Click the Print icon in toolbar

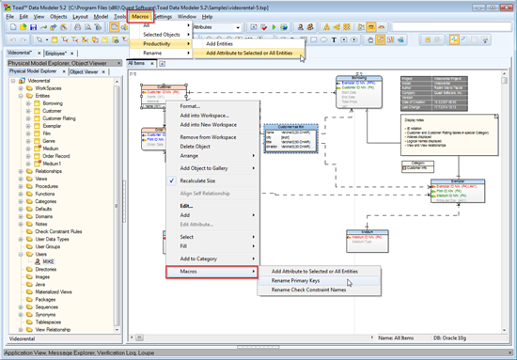coord(77,27)
